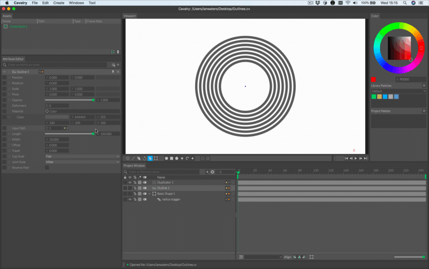Click the dotted grid icon in viewport toolbar
The image size is (429, 269).
tap(203, 159)
